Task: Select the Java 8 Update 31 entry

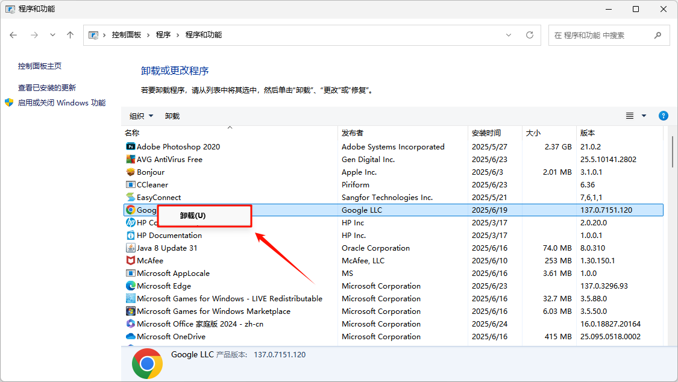Action: 394,248
